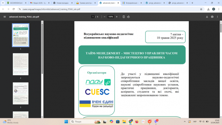Zoom out with the minus icon
This screenshot has width=222, height=125.
[104, 17]
